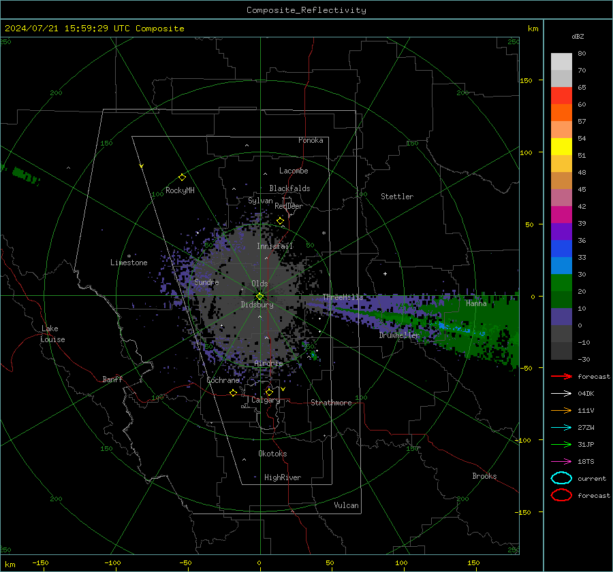Click the yellow diamond marker near RockyMH
613x572 pixels.
point(182,178)
